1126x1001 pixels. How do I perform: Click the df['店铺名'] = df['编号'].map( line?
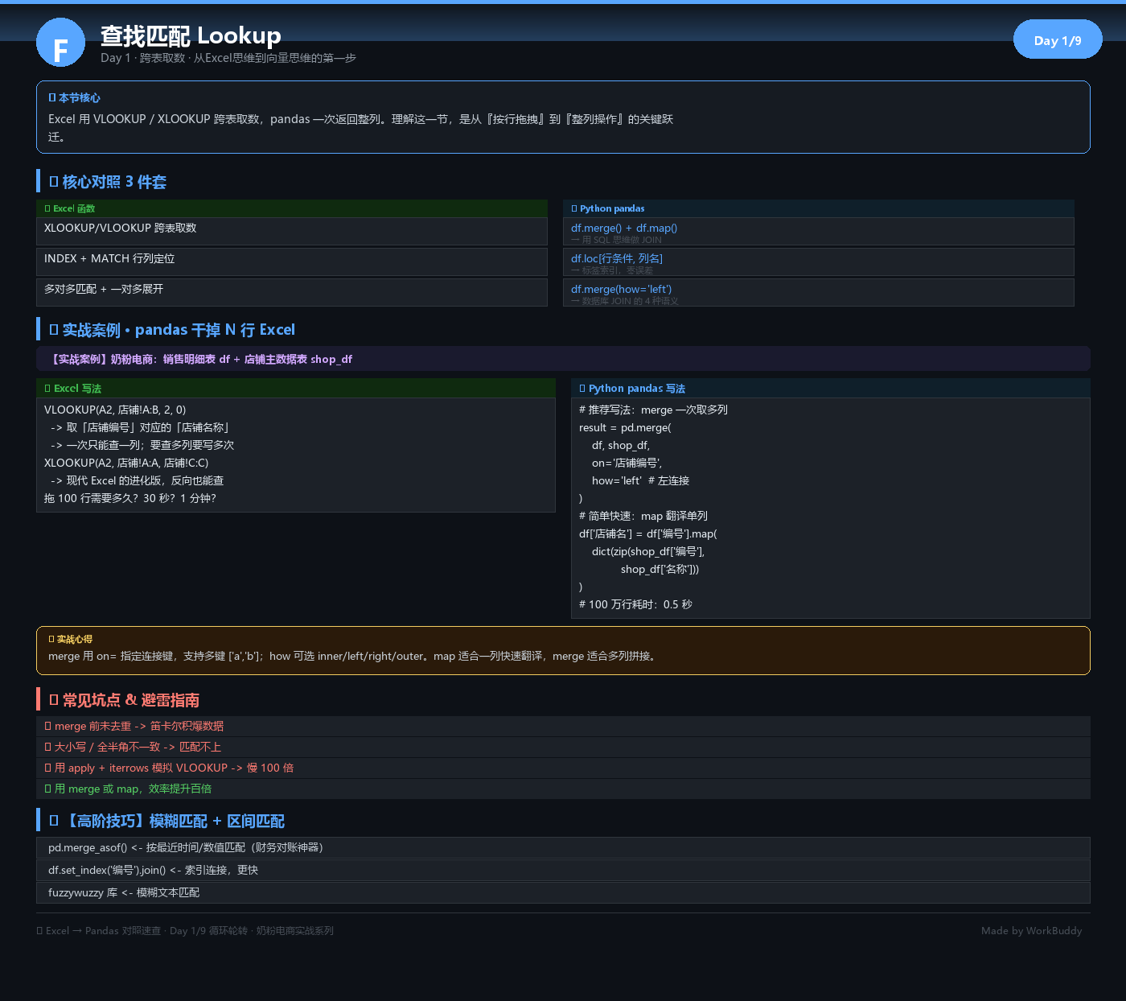648,533
